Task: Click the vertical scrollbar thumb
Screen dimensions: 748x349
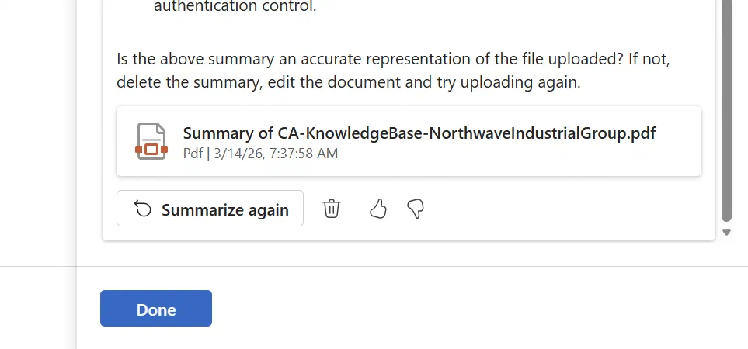Action: pos(726,110)
